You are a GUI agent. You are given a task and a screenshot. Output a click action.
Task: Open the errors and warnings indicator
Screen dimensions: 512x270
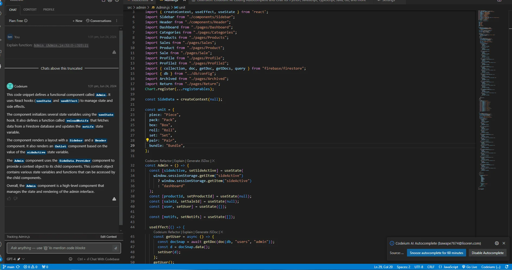pos(30,267)
